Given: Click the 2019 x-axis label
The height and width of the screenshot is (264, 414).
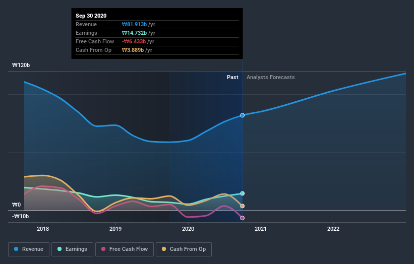Looking at the screenshot, I should tap(115, 229).
